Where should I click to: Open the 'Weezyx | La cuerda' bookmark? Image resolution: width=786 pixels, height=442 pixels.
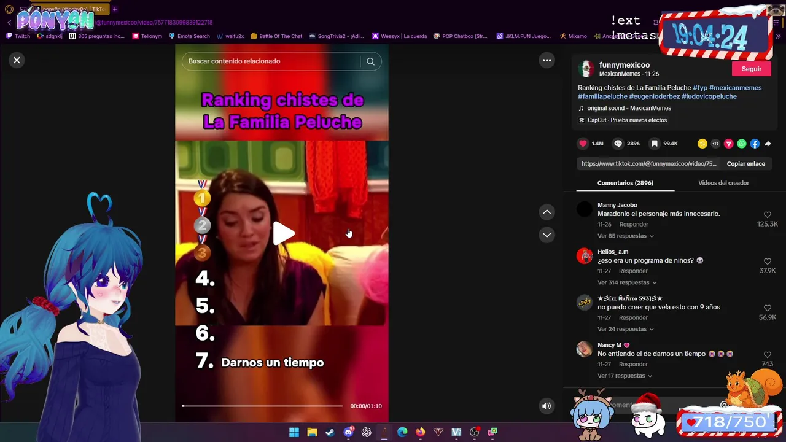tap(399, 36)
